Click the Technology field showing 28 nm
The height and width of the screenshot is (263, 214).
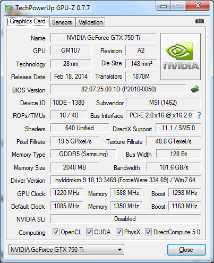pos(71,64)
